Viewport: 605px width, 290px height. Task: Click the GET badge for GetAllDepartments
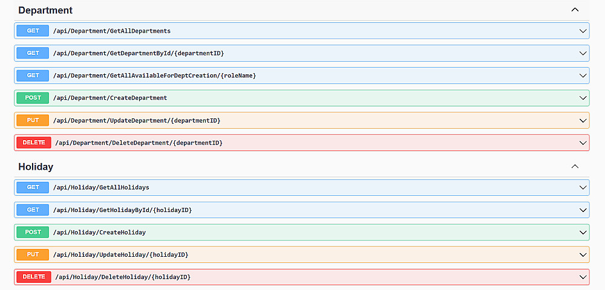pyautogui.click(x=33, y=31)
